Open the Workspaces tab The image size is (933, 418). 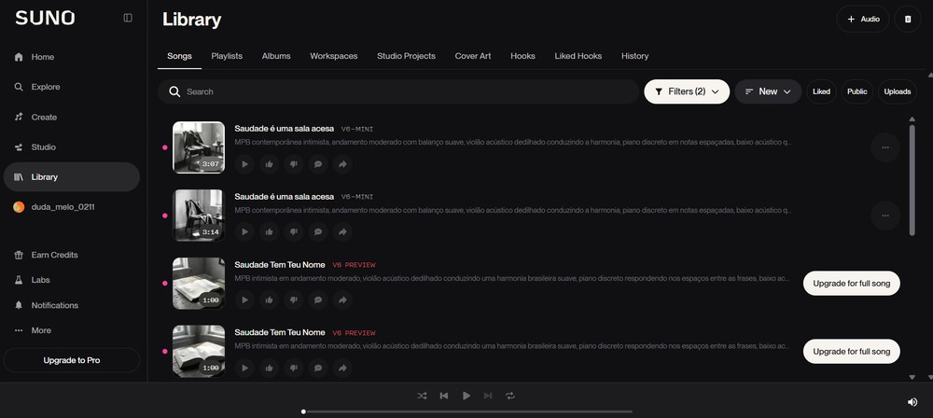(x=334, y=56)
